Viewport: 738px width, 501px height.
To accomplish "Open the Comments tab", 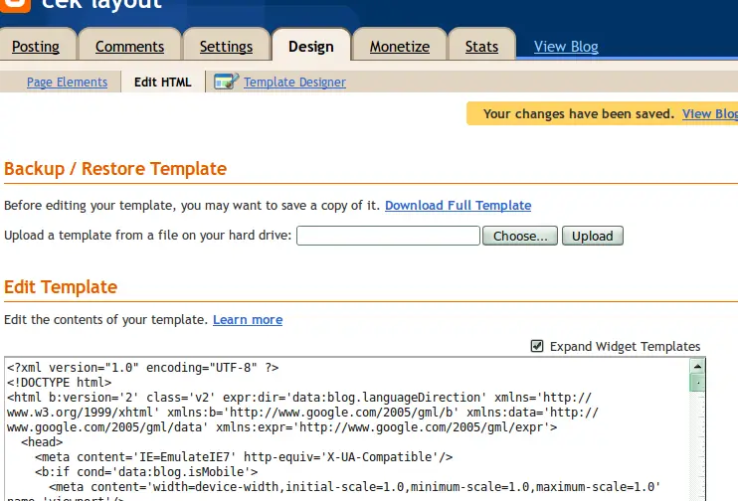I will click(x=129, y=47).
